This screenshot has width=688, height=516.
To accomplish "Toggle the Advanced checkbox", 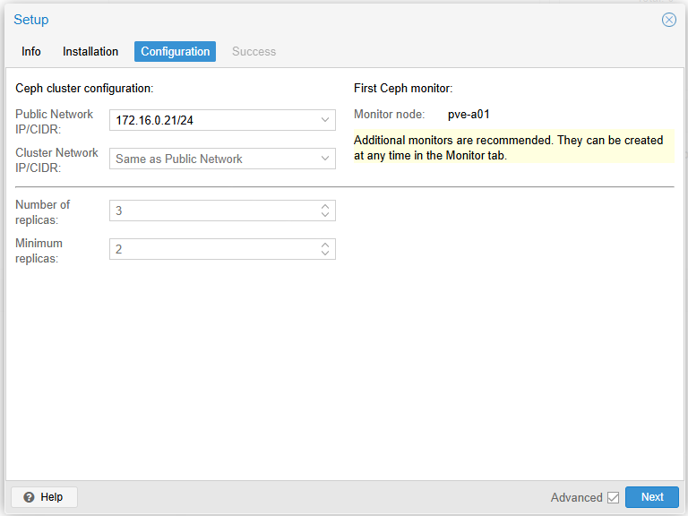I will [x=613, y=497].
